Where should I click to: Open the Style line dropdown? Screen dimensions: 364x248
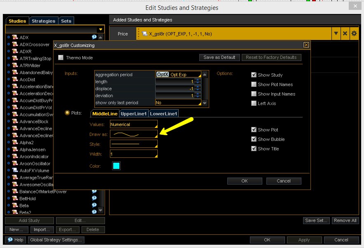pos(134,144)
